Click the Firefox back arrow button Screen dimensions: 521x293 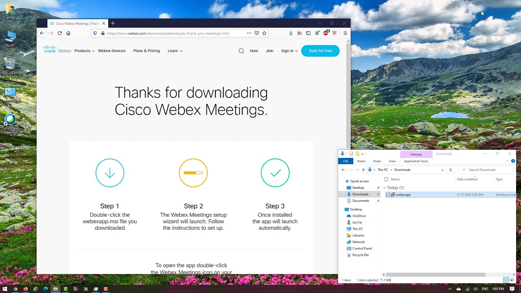click(42, 33)
